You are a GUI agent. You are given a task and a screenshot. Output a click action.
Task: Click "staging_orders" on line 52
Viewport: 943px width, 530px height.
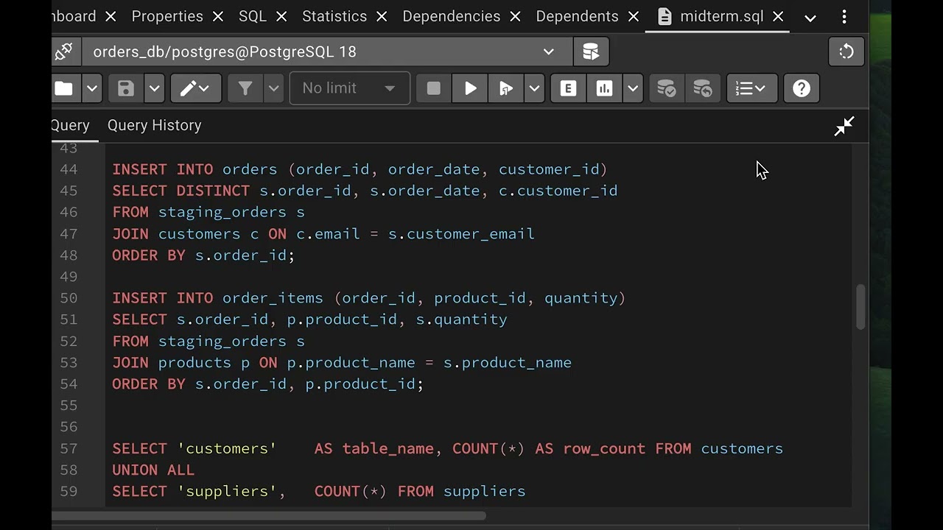222,341
